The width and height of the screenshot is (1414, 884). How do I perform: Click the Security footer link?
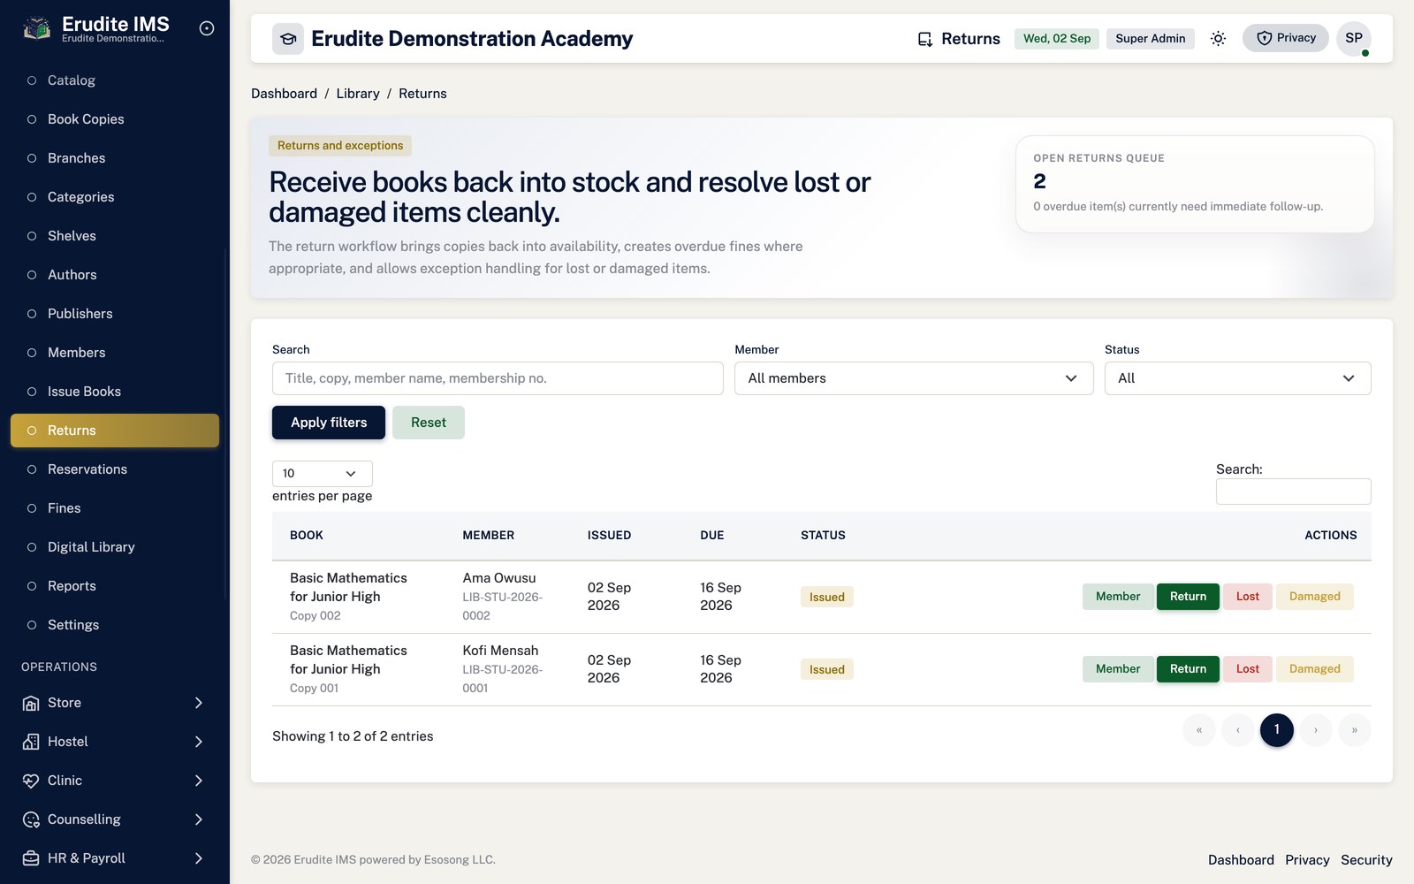tap(1366, 860)
